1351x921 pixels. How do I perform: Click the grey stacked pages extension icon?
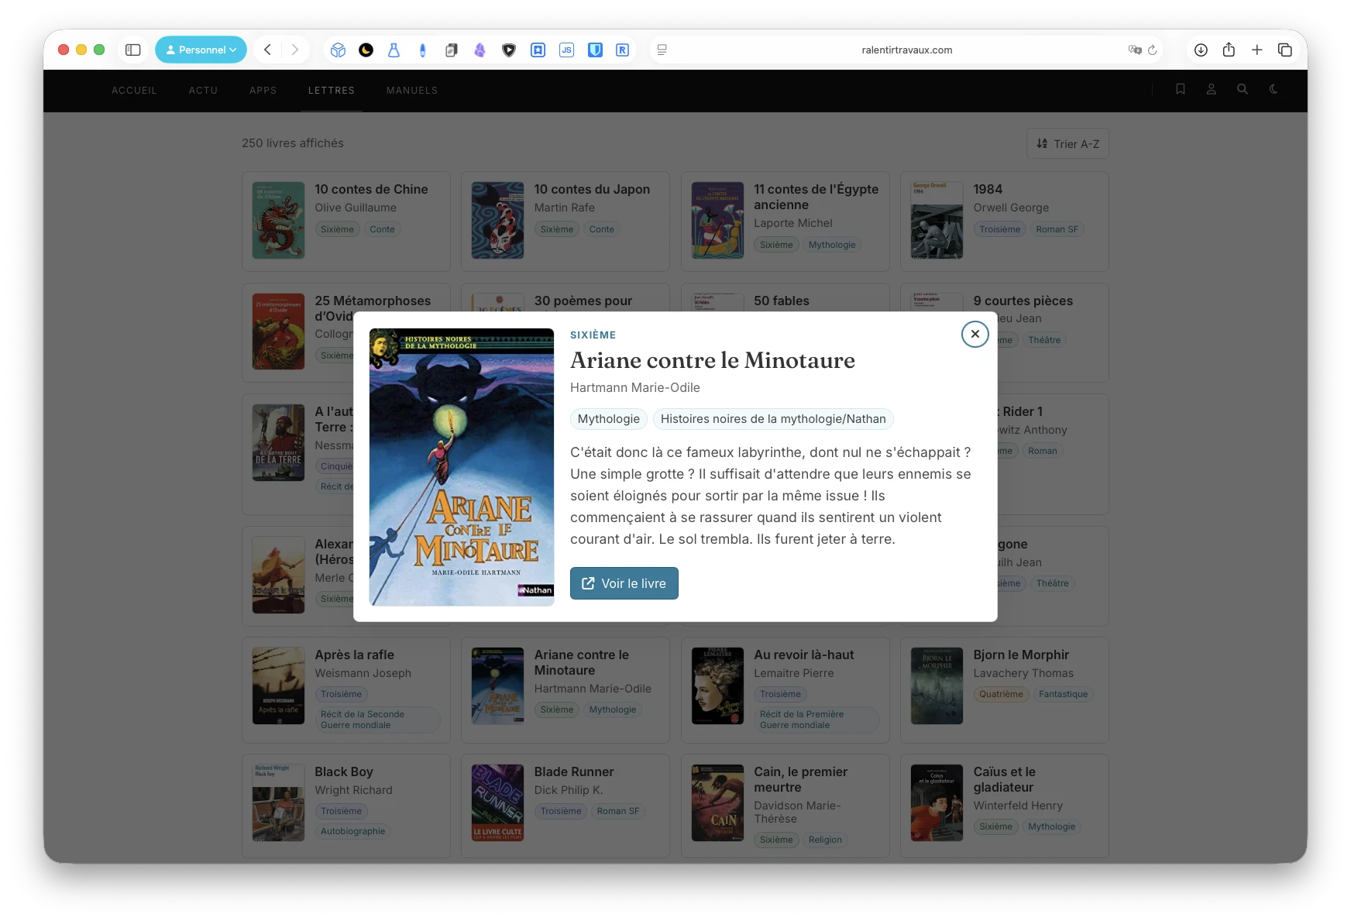coord(451,50)
